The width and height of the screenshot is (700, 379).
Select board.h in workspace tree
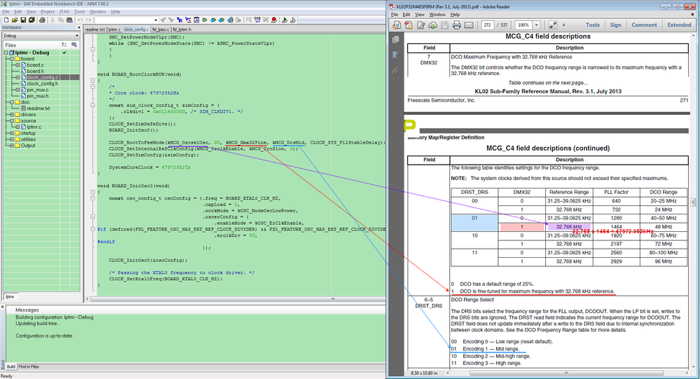point(35,71)
